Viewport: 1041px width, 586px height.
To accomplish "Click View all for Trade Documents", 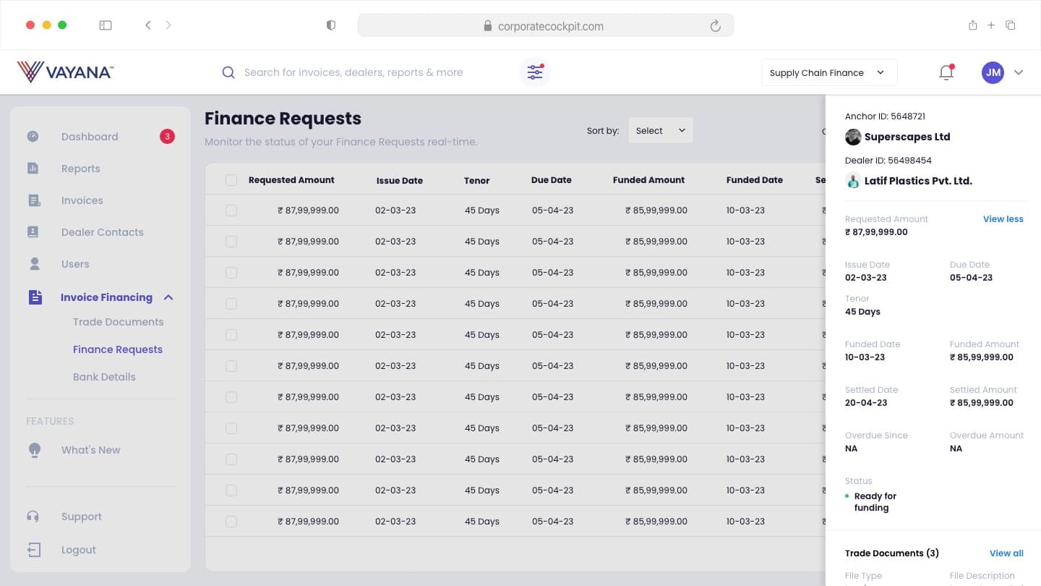I will 1006,553.
